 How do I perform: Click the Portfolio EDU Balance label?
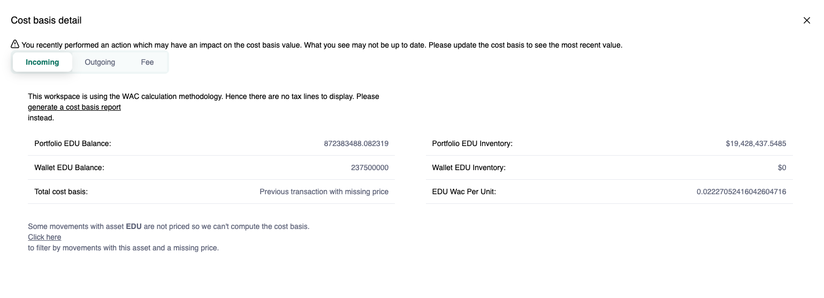coord(72,143)
